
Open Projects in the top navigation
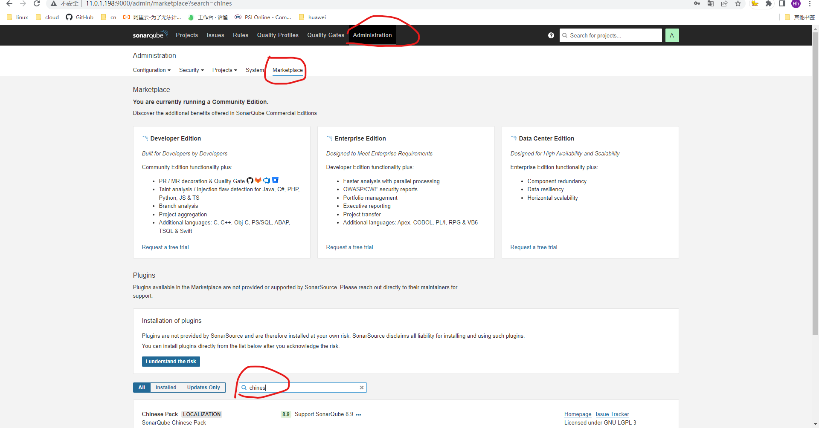coord(187,35)
